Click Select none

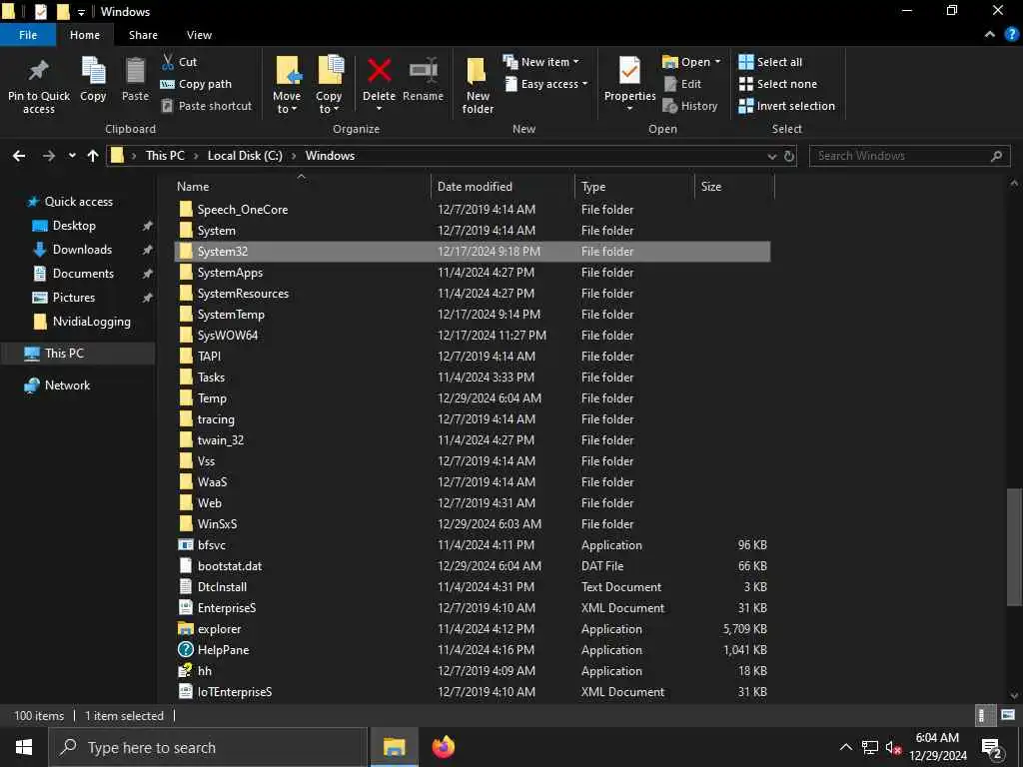click(777, 84)
